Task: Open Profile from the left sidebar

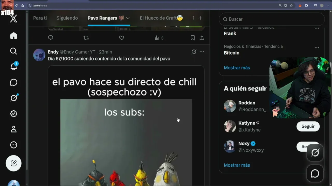Action: pos(13,129)
